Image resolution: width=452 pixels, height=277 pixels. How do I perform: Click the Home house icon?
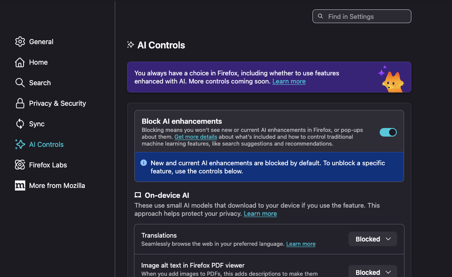(20, 62)
